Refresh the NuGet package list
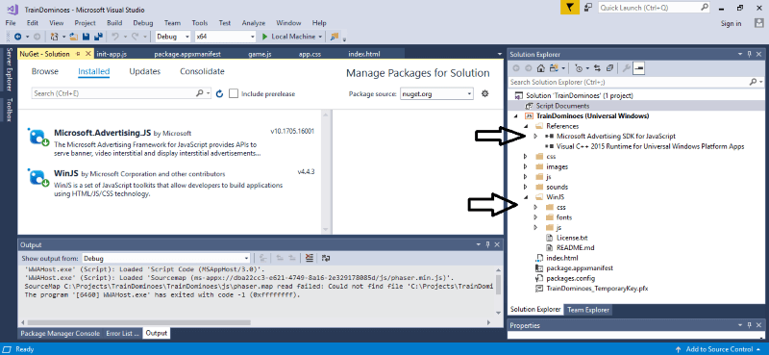The width and height of the screenshot is (769, 355). point(220,93)
